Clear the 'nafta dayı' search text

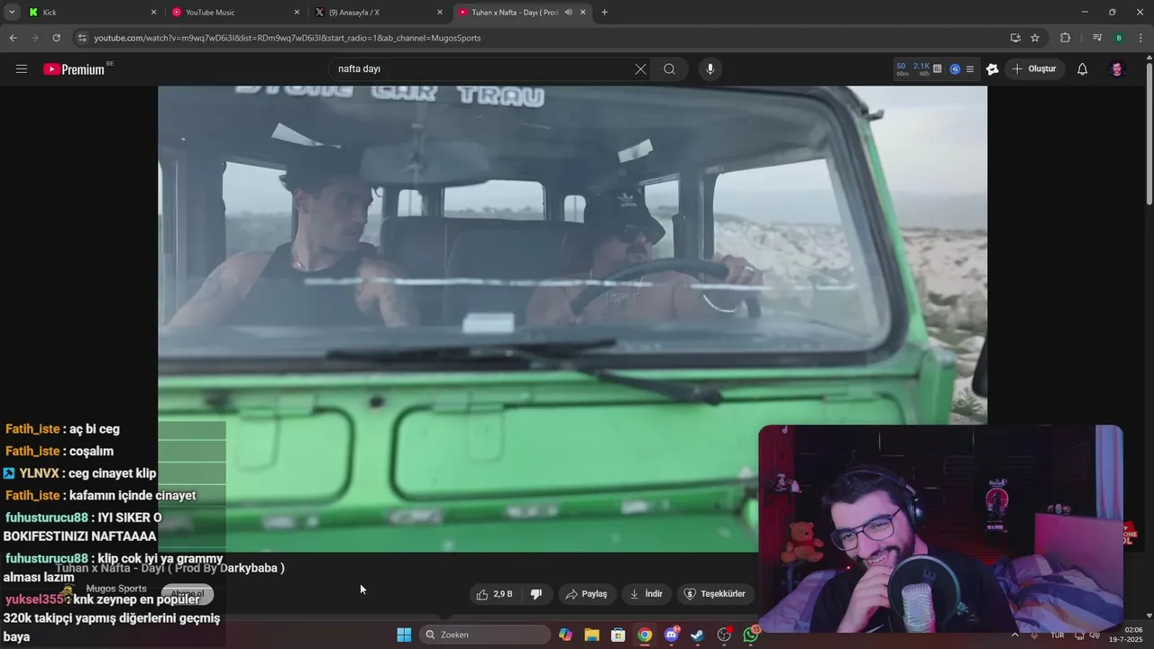640,69
